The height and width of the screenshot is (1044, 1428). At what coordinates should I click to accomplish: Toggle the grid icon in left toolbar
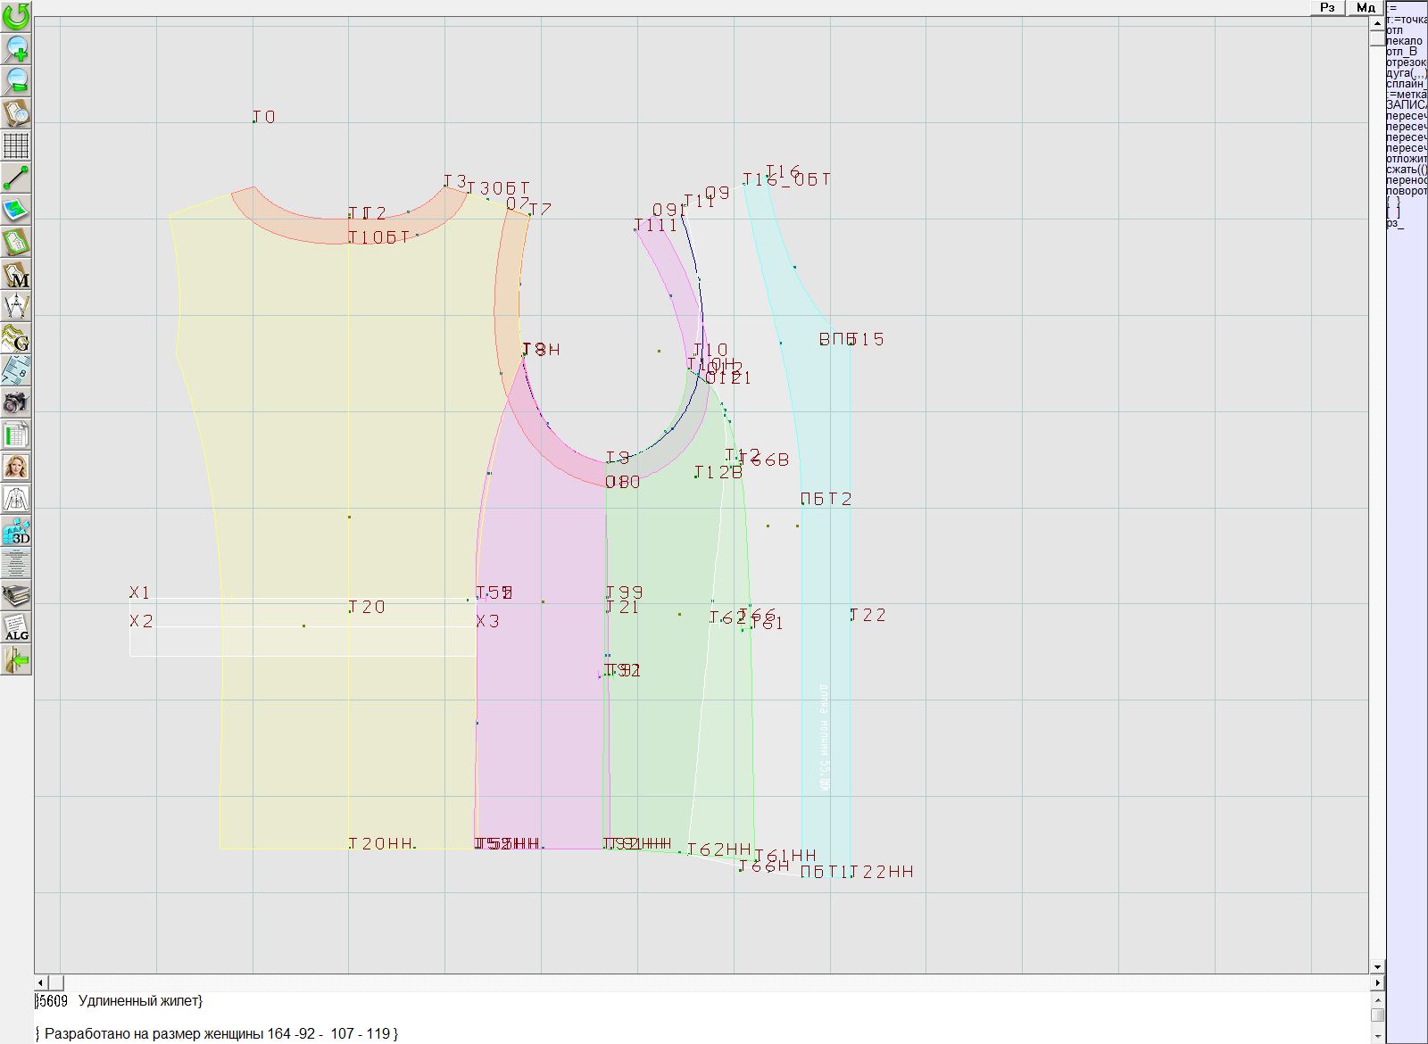pos(16,145)
